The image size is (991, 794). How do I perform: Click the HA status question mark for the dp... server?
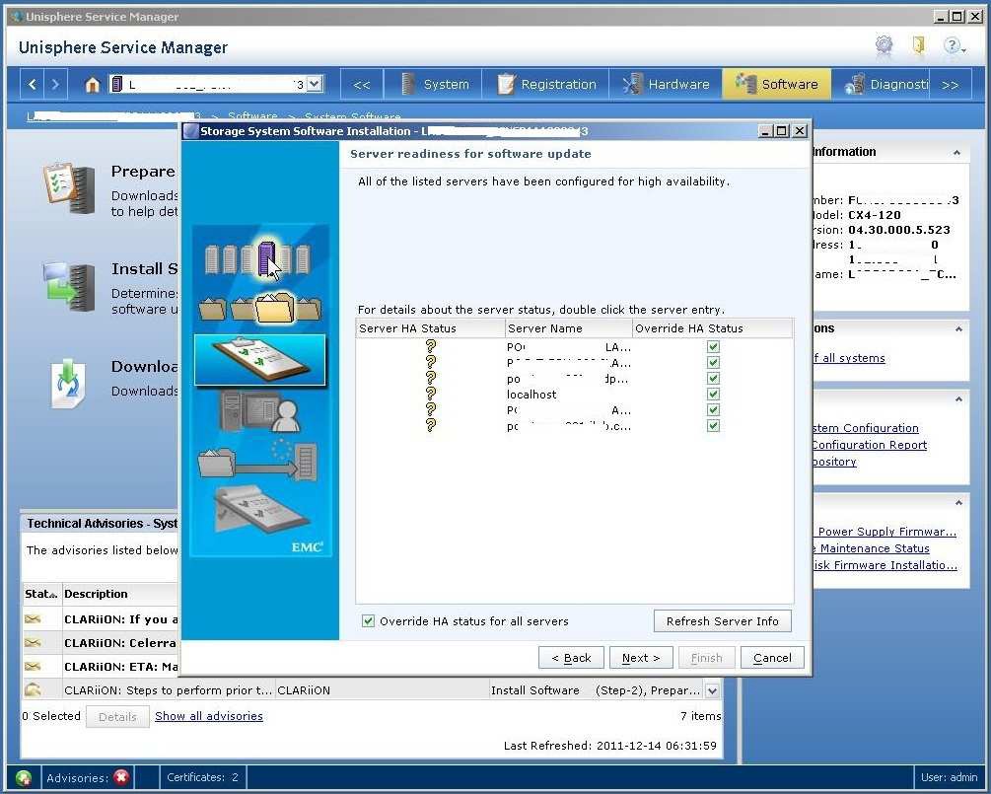point(430,378)
